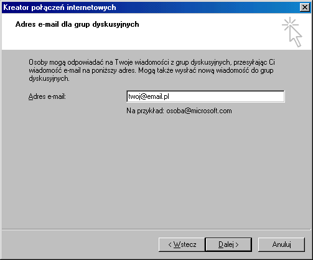Click the description line starting wiadomość e-mail

tap(151, 70)
